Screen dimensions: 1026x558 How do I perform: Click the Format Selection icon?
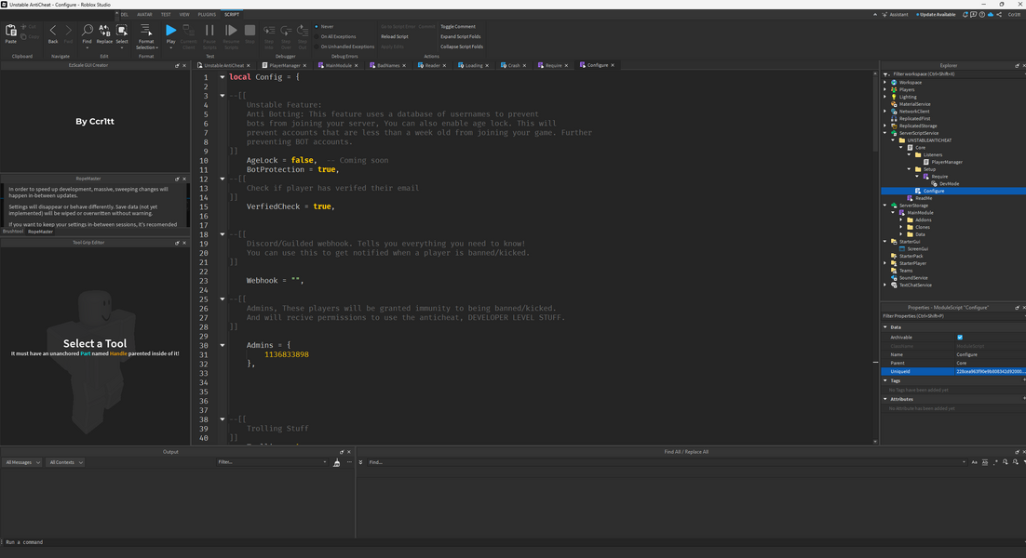pos(146,31)
